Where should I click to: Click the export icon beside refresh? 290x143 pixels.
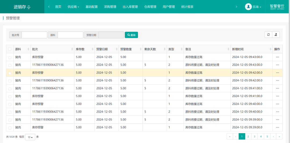(276, 35)
